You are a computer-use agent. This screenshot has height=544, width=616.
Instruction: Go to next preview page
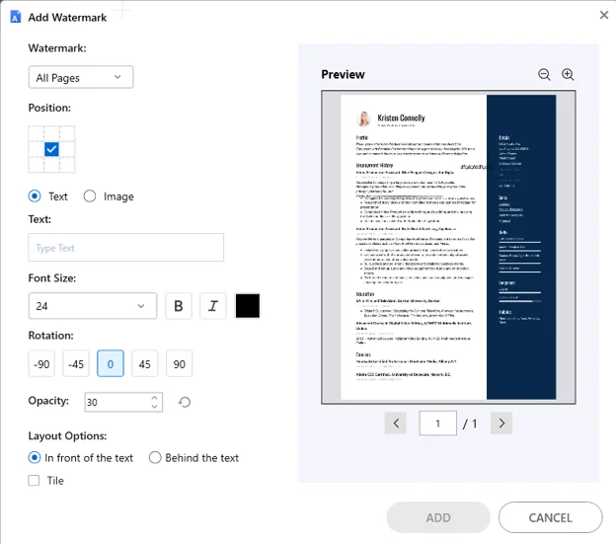pos(501,423)
